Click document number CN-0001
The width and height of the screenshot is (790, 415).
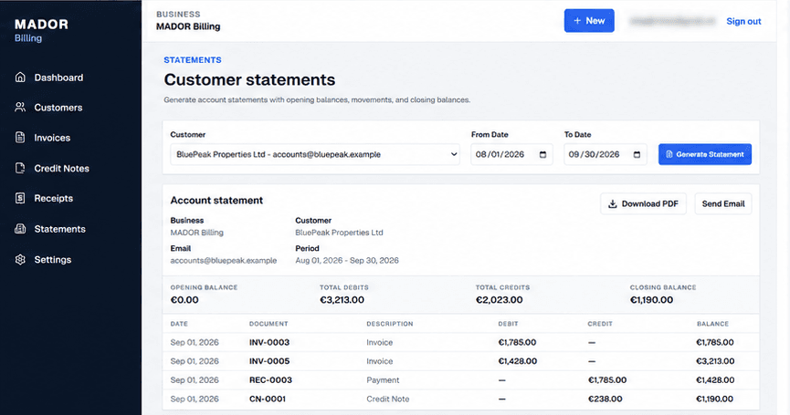click(267, 399)
